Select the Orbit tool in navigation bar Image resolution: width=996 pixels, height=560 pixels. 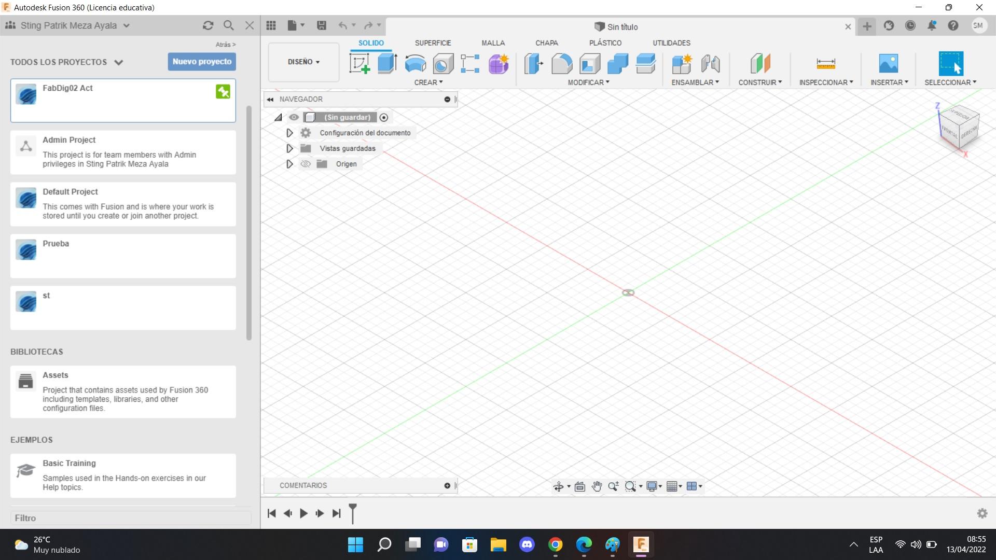point(558,486)
